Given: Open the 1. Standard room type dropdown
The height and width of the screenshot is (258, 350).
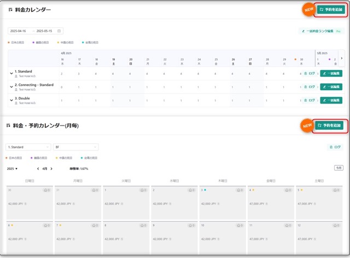Looking at the screenshot, I should tap(28, 147).
